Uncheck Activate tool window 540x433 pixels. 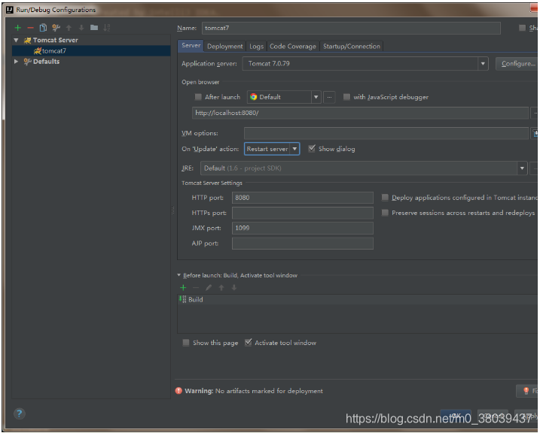coord(248,343)
